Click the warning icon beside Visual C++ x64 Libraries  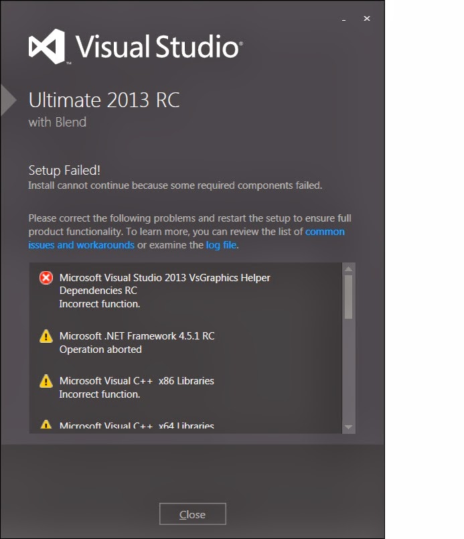click(46, 425)
